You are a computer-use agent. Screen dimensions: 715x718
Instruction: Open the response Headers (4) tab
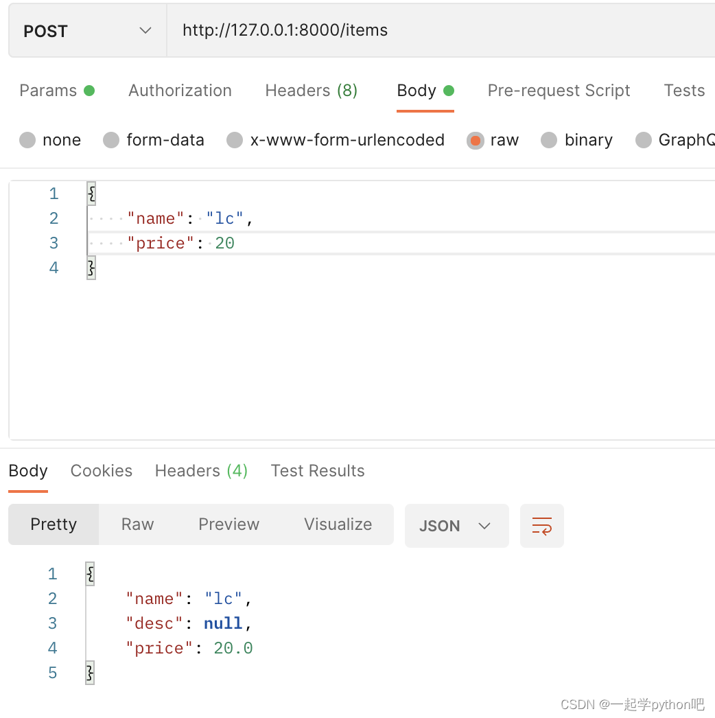coord(201,471)
